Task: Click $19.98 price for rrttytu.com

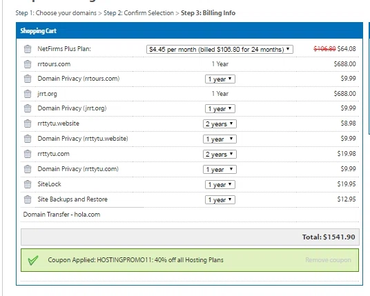Action: [347, 154]
